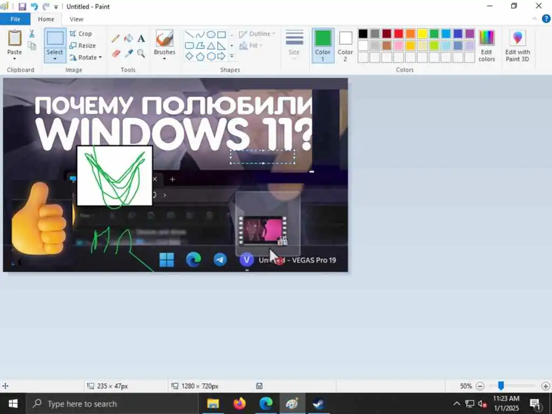
Task: Activate Color 1 green swatch button
Action: click(x=323, y=46)
